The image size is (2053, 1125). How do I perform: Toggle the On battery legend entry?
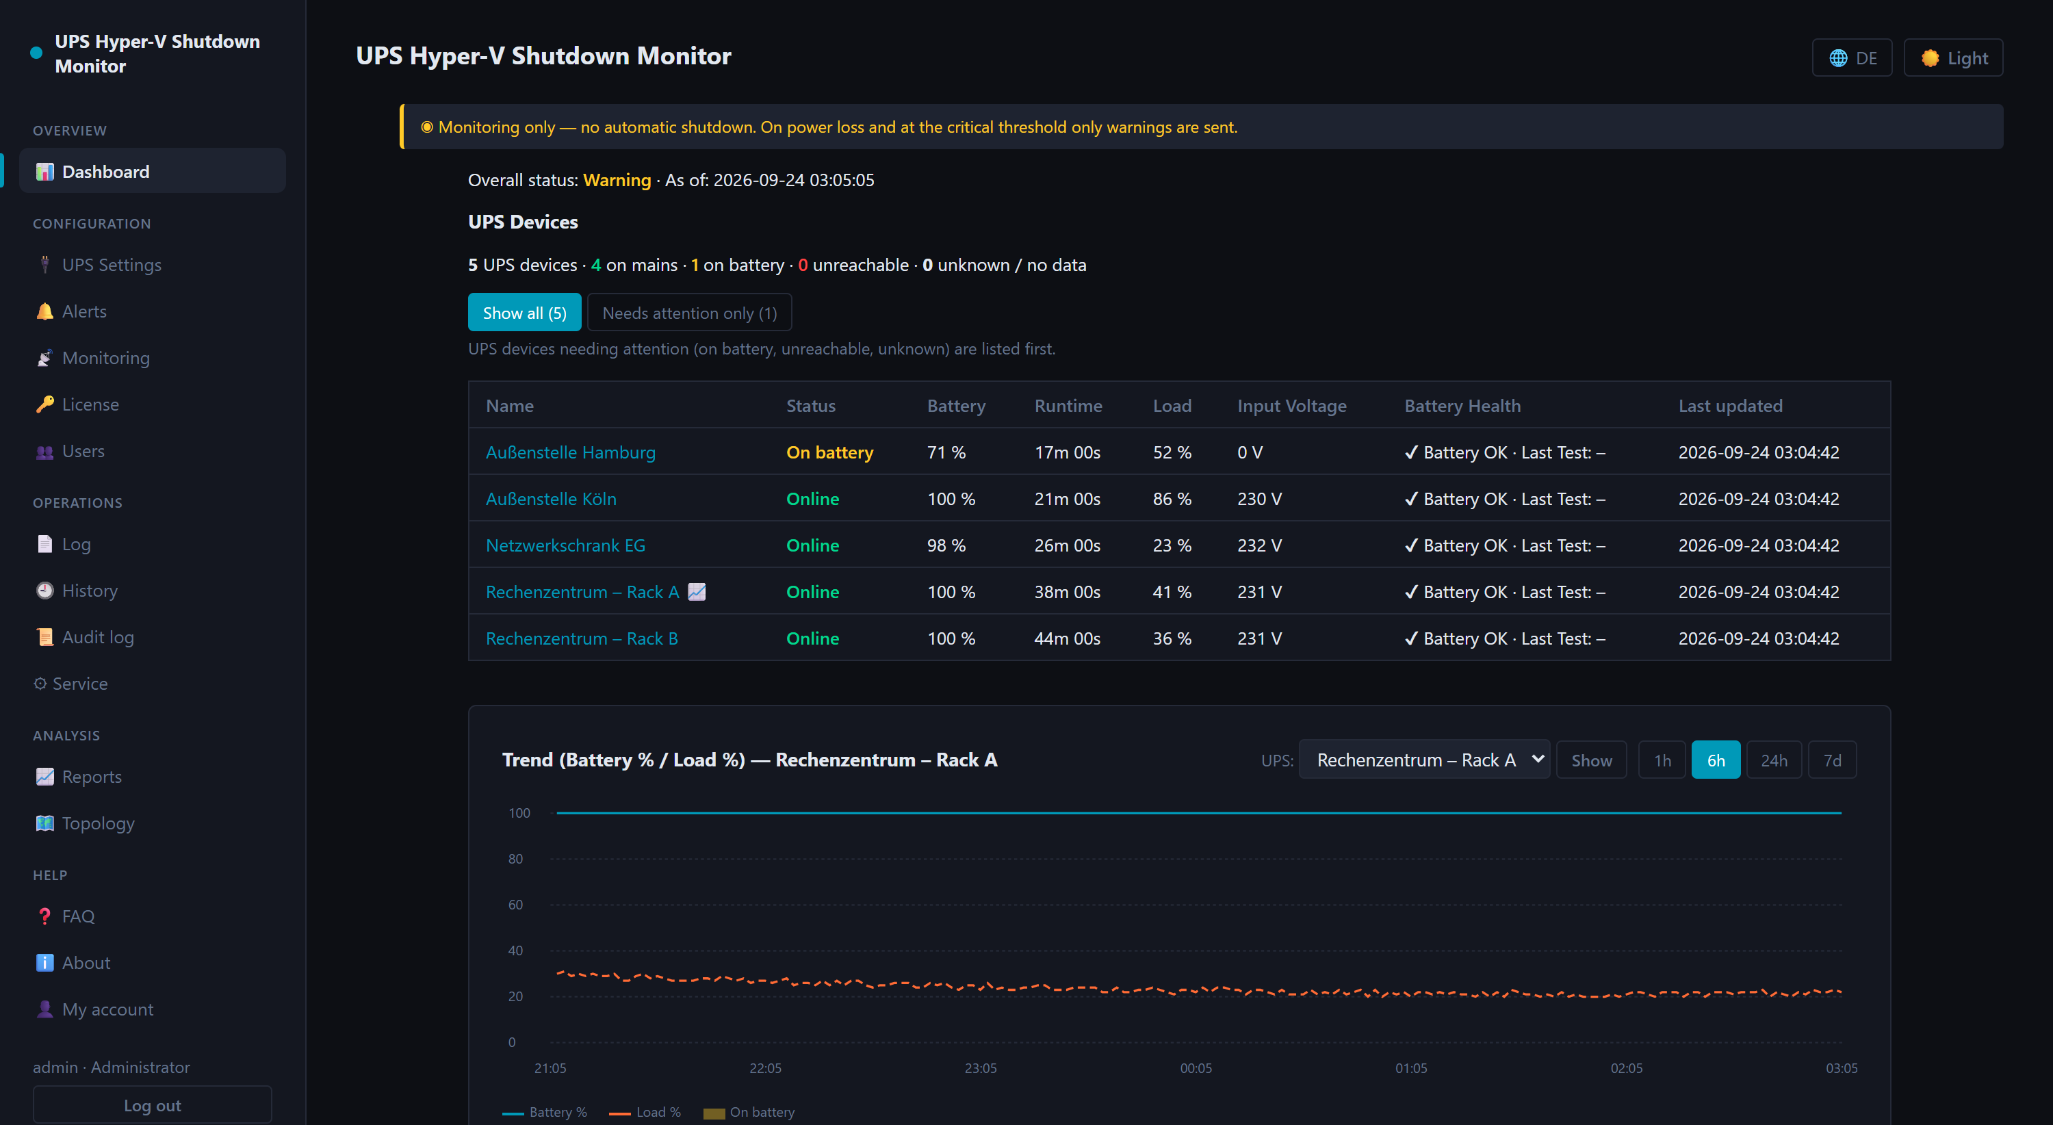click(x=749, y=1112)
